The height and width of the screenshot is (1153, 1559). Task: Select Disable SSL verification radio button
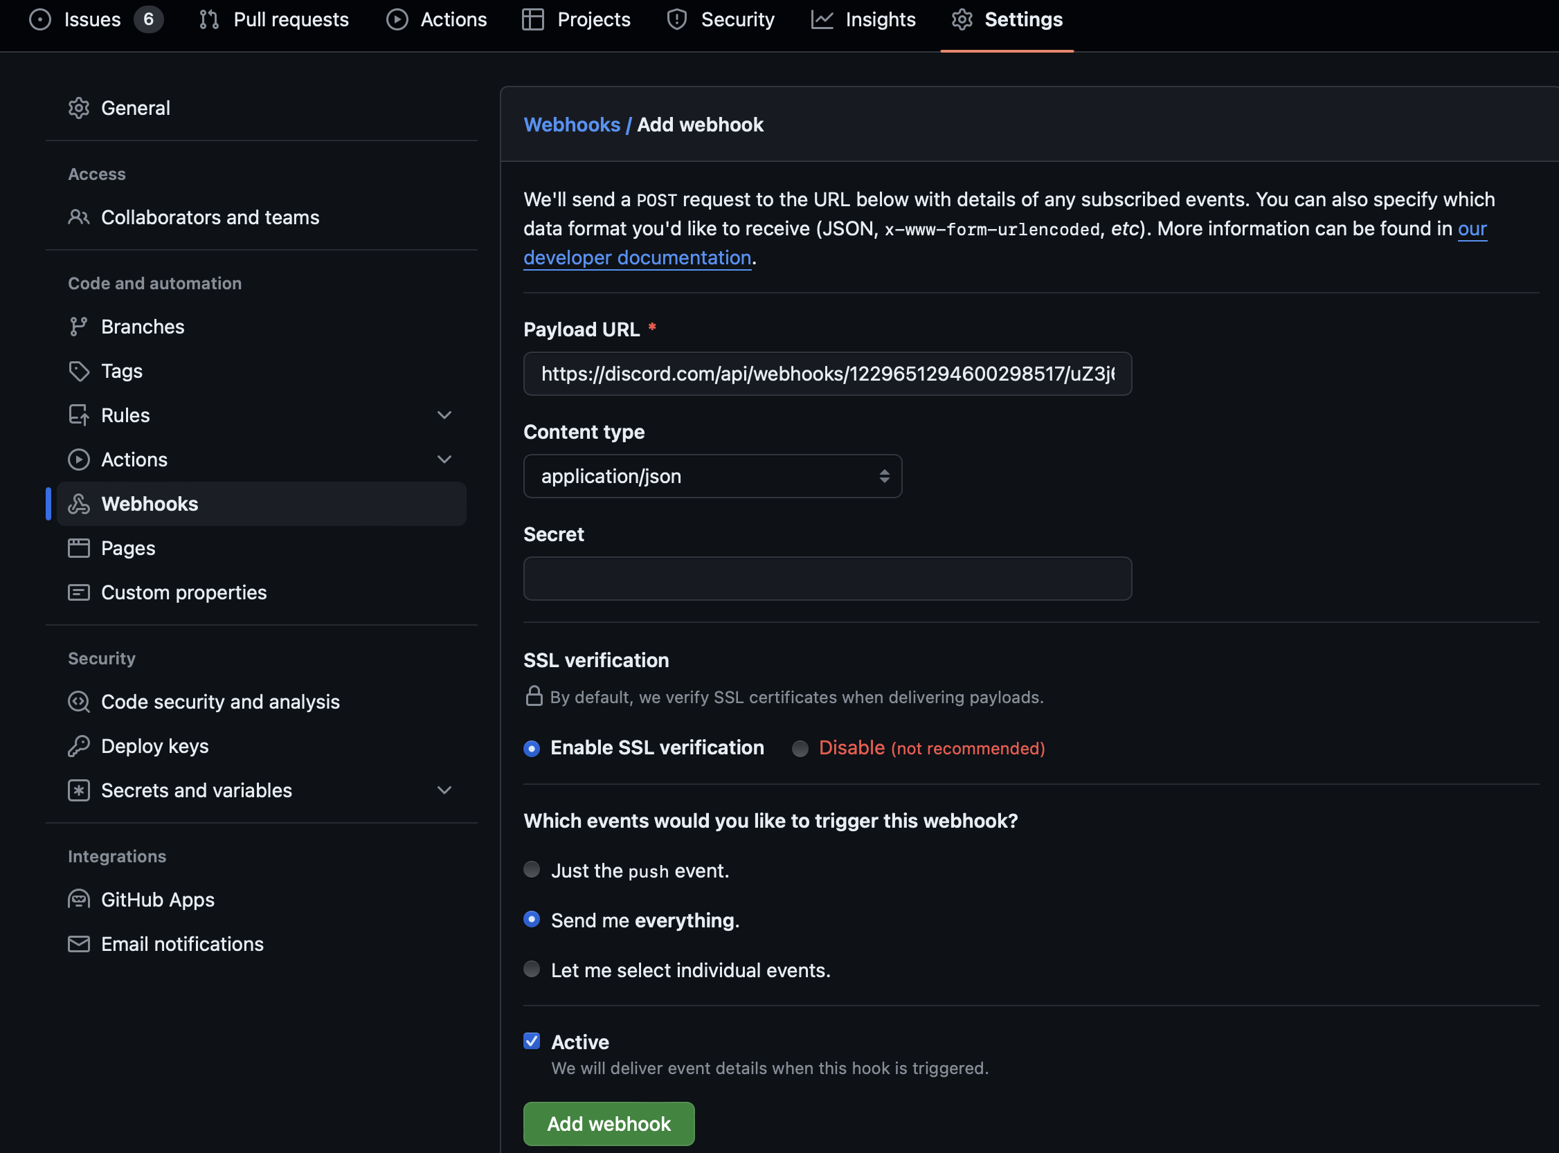click(x=800, y=748)
